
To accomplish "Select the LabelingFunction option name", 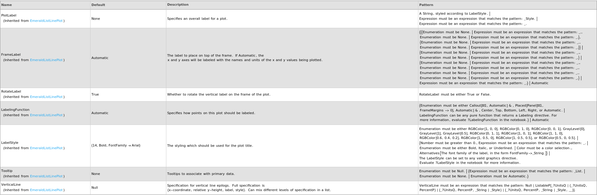I will 15,110.
